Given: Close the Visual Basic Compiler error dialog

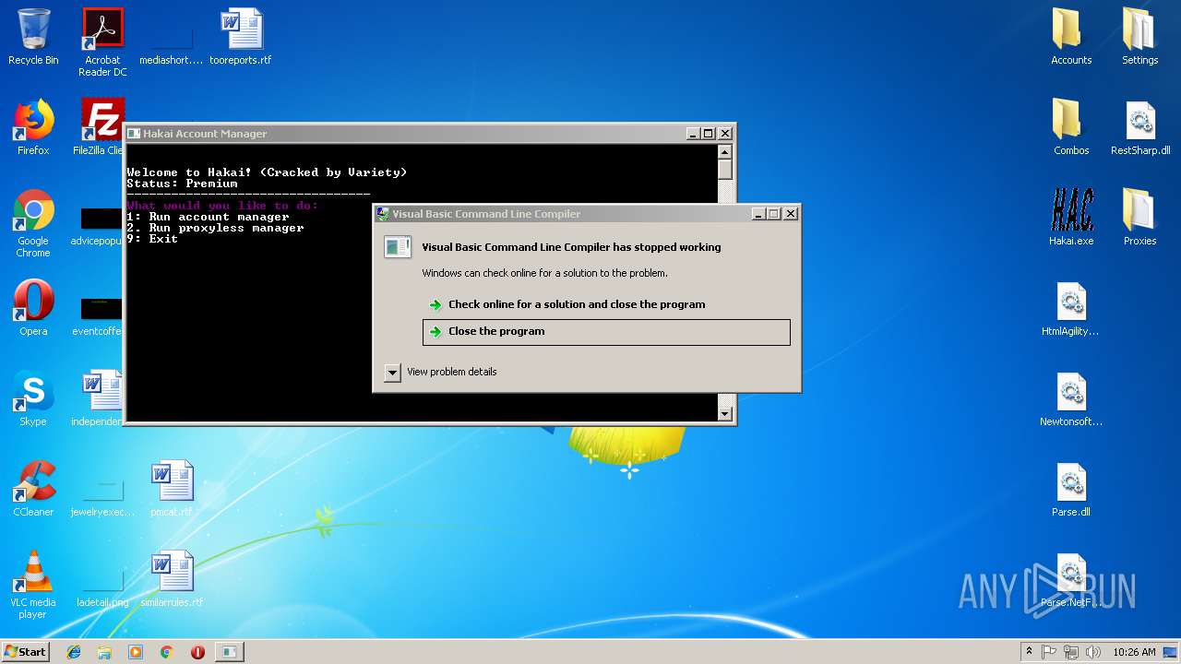Looking at the screenshot, I should point(791,214).
